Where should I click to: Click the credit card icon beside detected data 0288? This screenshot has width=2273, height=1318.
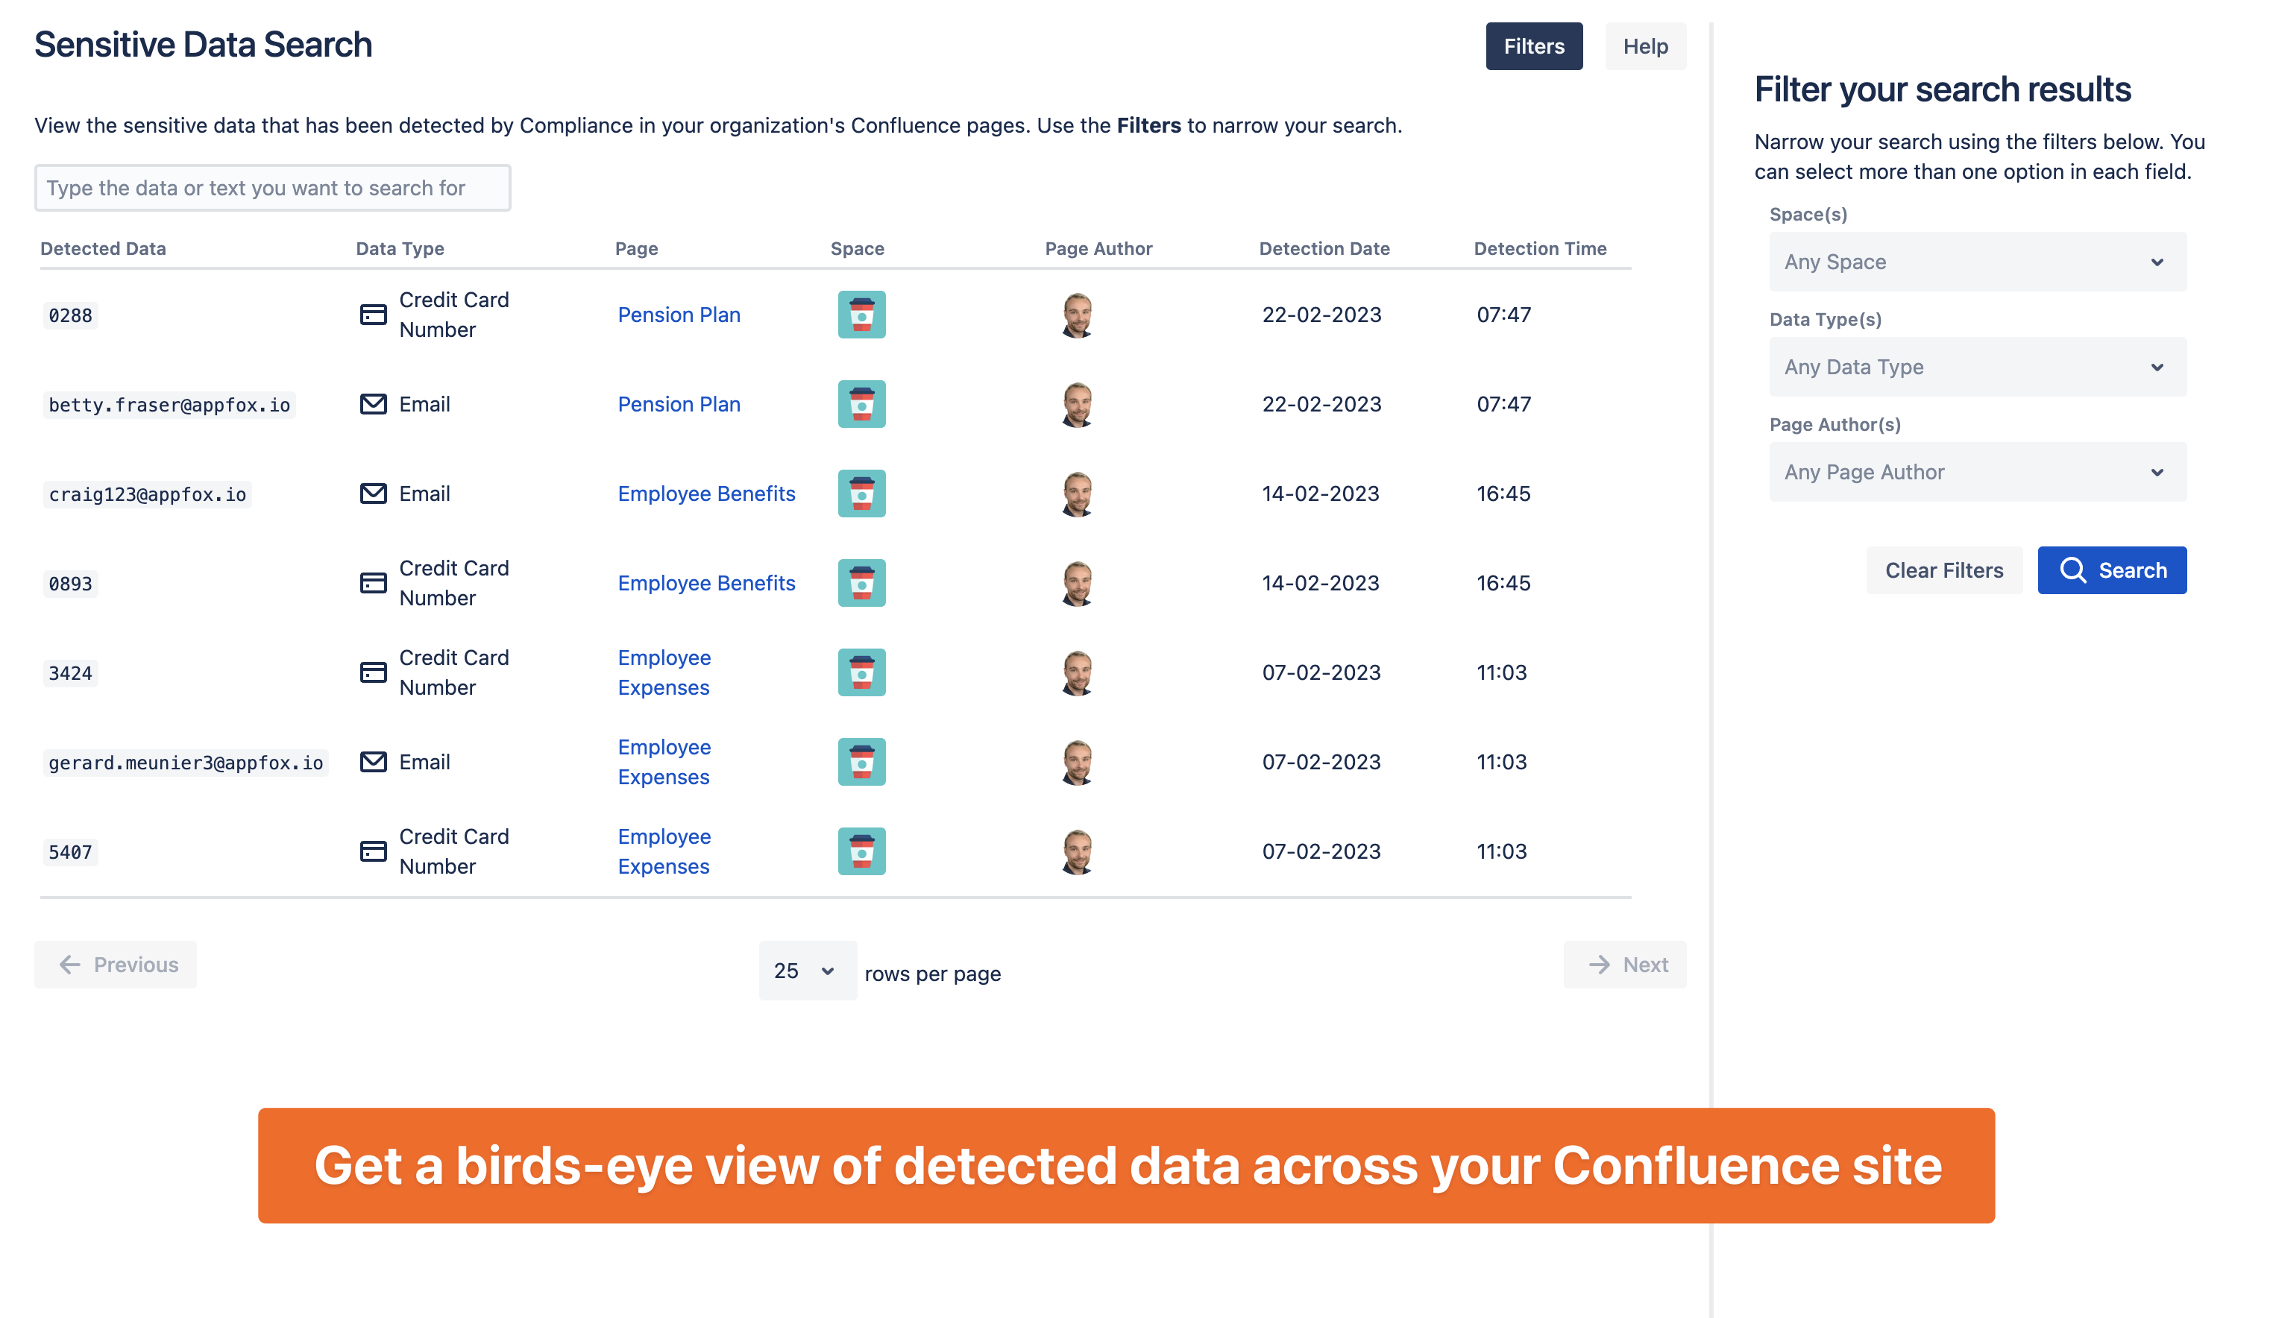pos(373,314)
